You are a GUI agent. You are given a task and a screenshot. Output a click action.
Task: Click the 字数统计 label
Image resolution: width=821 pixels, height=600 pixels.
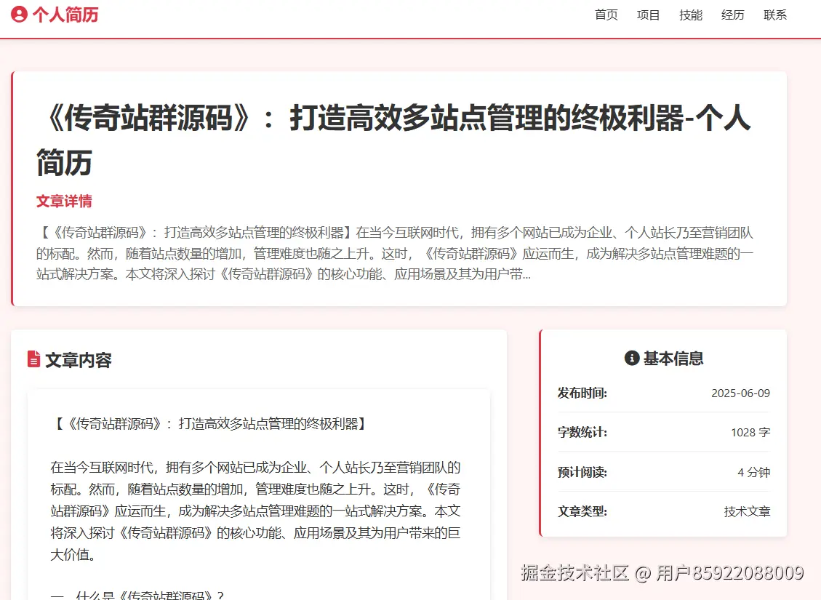582,433
